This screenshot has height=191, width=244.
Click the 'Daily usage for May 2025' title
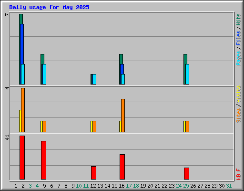(x=49, y=7)
